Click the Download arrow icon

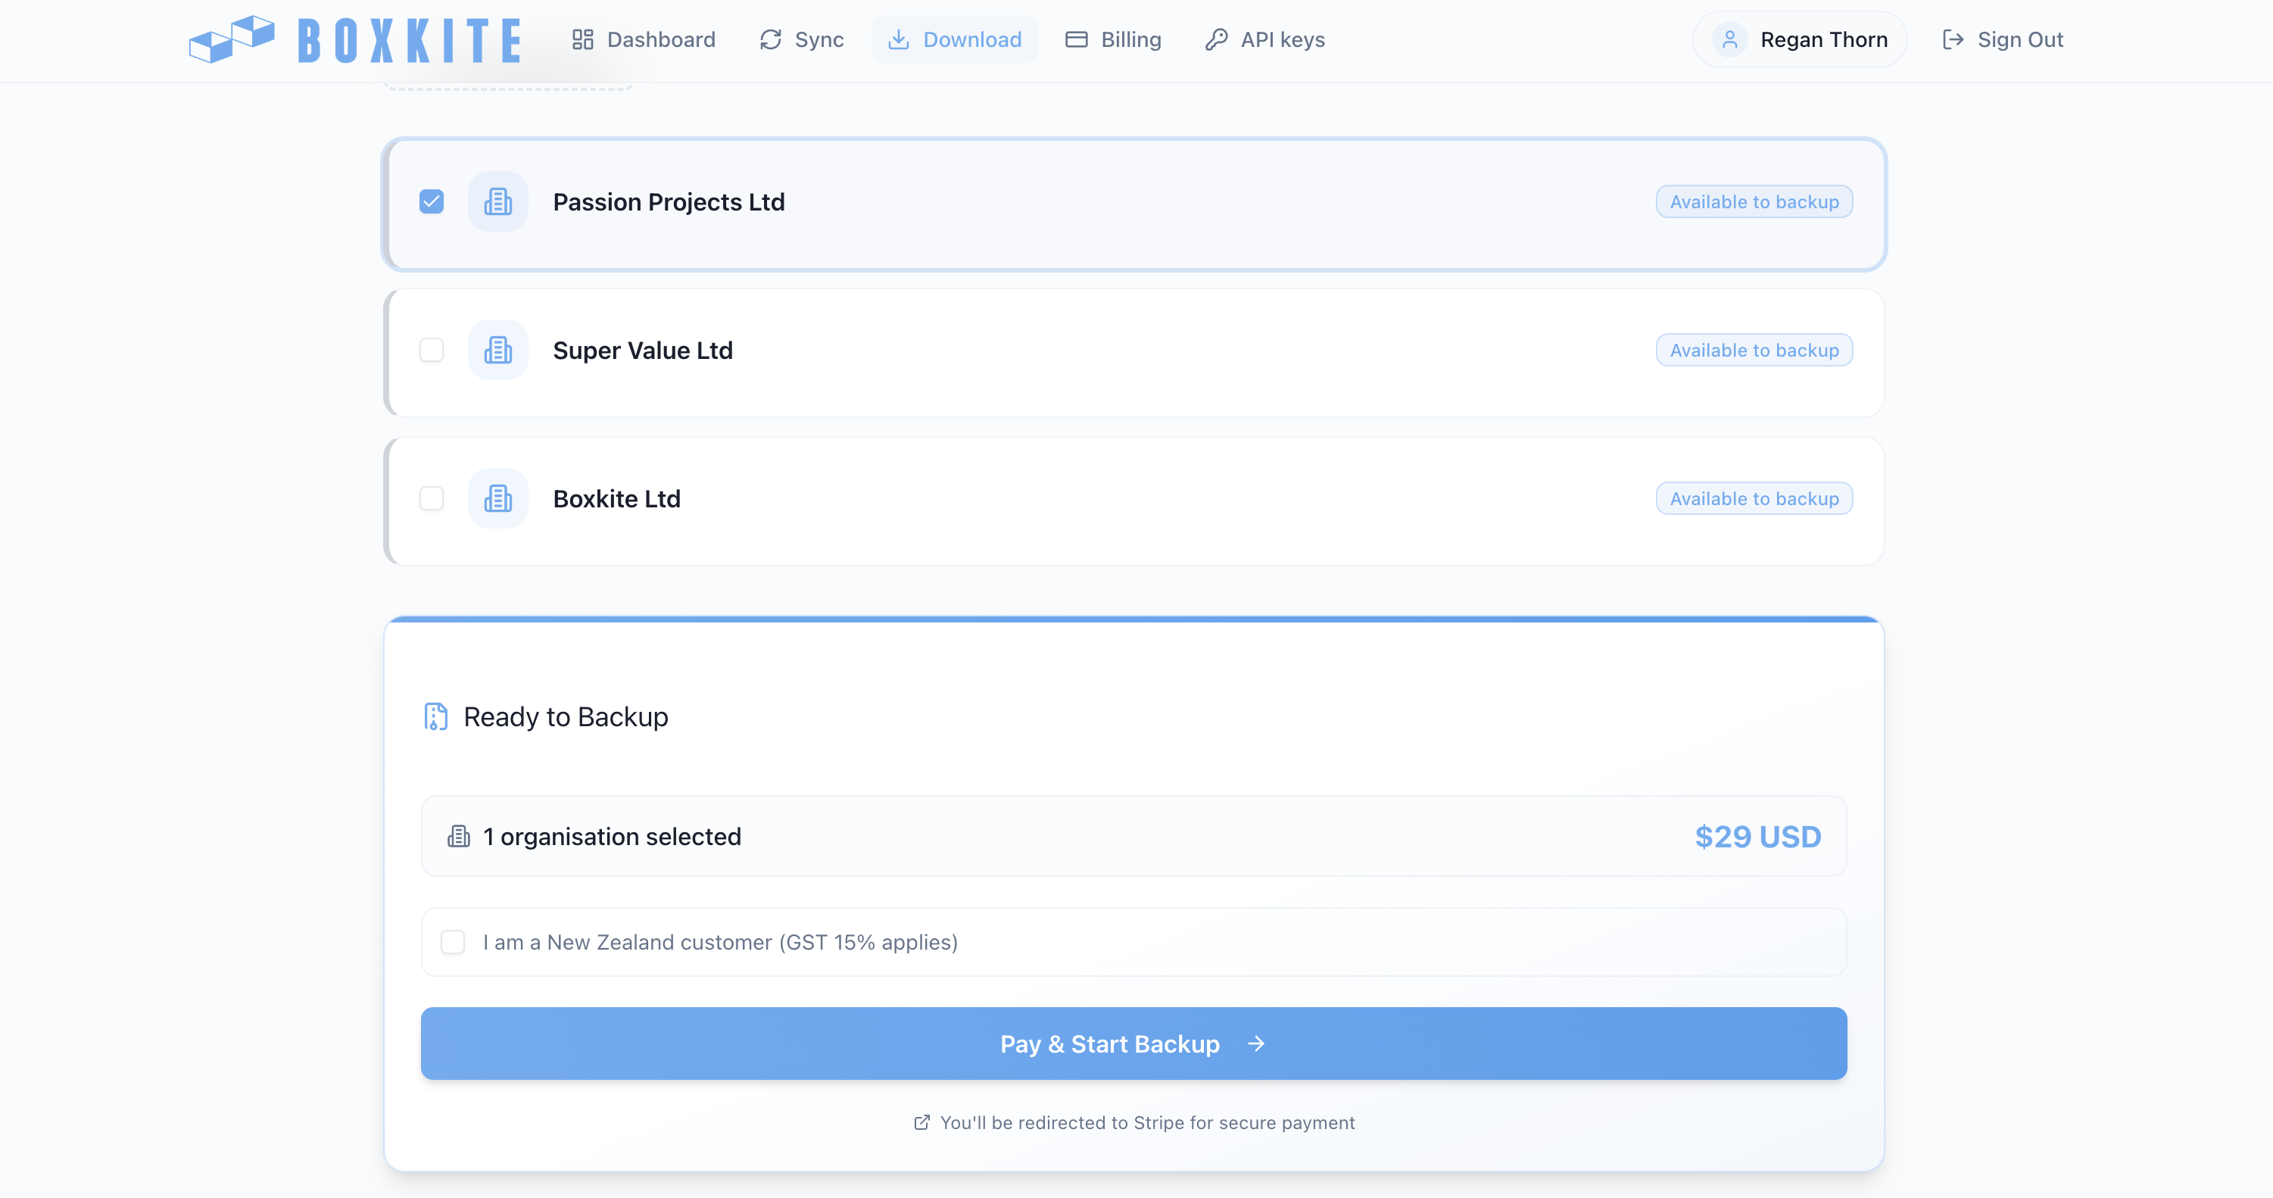coord(898,39)
